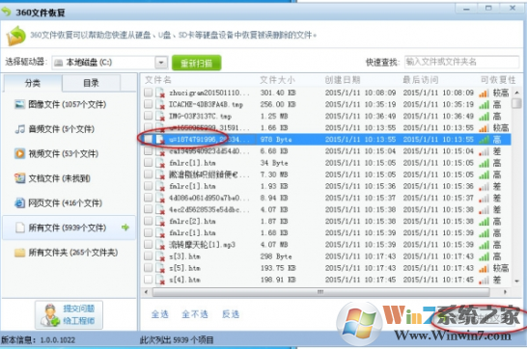Select the audio files music note icon
The image size is (527, 349).
click(20, 129)
